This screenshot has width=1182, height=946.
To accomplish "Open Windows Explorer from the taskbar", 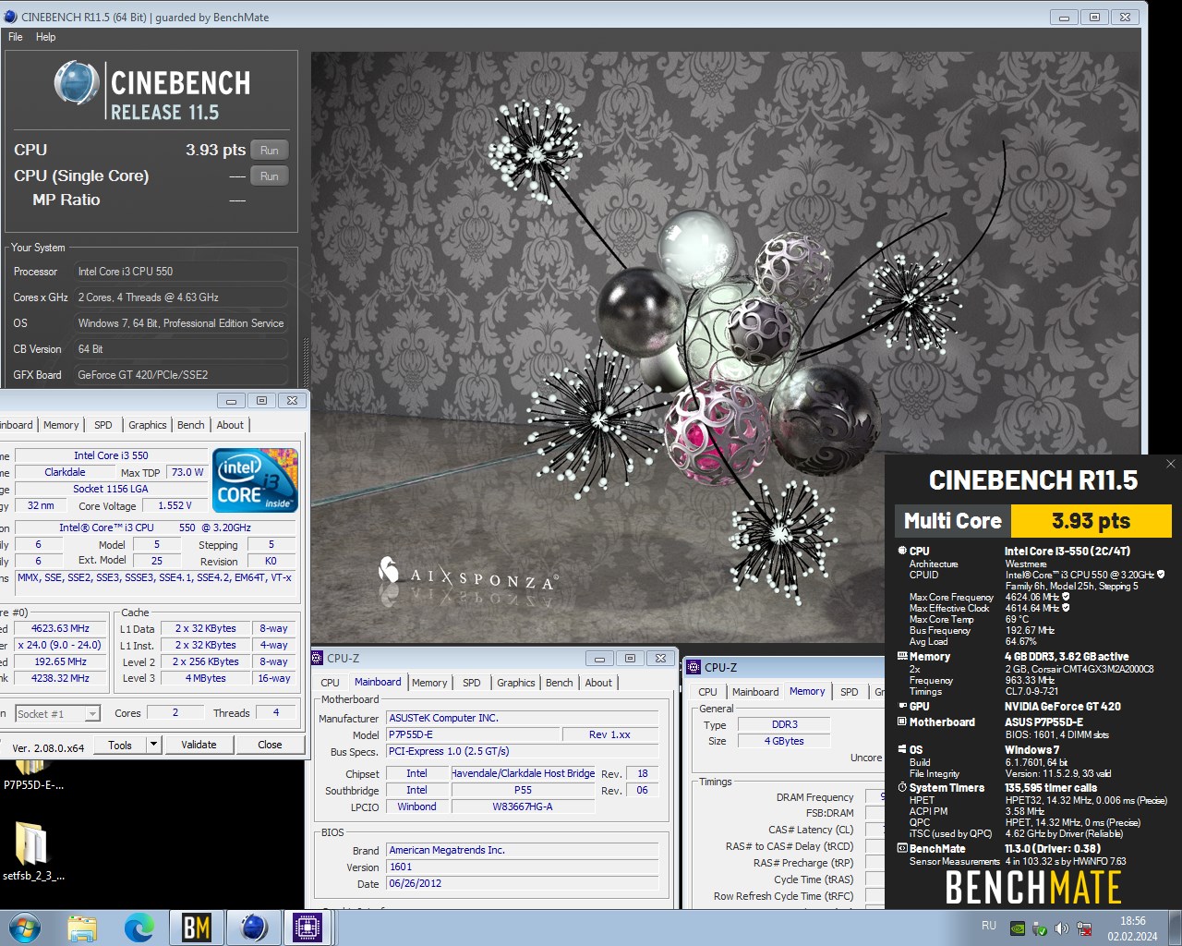I will pyautogui.click(x=82, y=928).
